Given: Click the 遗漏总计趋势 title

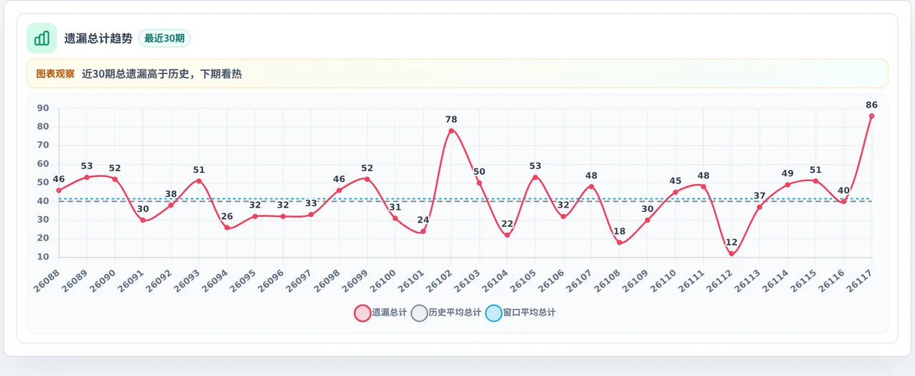Looking at the screenshot, I should (98, 39).
